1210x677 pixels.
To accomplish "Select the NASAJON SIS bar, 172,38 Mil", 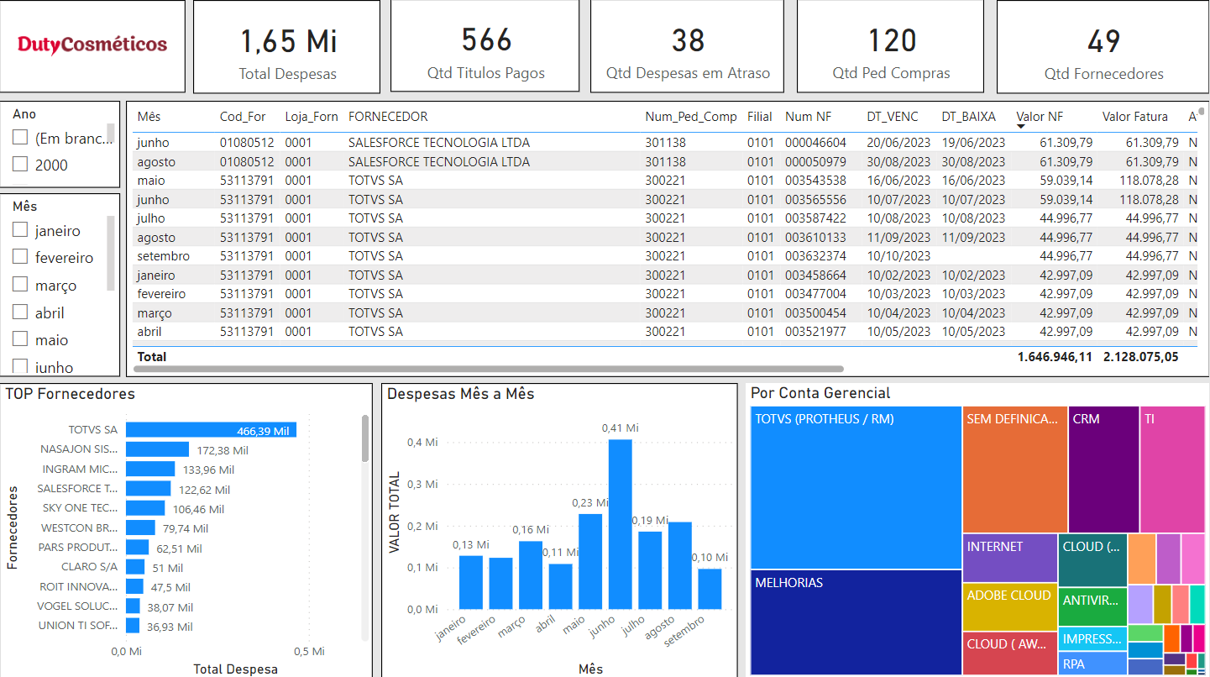I will [157, 449].
